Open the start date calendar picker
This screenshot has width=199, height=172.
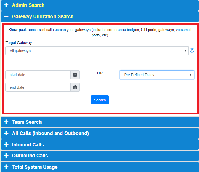pyautogui.click(x=75, y=75)
